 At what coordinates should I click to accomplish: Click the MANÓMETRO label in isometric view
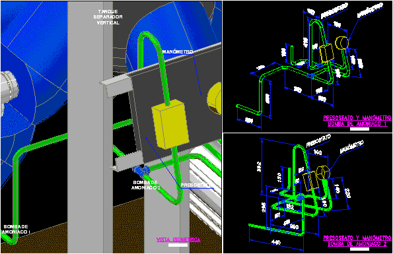pyautogui.click(x=178, y=52)
